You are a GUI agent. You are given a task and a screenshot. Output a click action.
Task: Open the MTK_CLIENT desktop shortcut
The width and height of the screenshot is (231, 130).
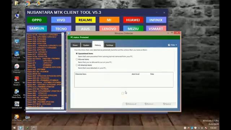pyautogui.click(x=27, y=118)
